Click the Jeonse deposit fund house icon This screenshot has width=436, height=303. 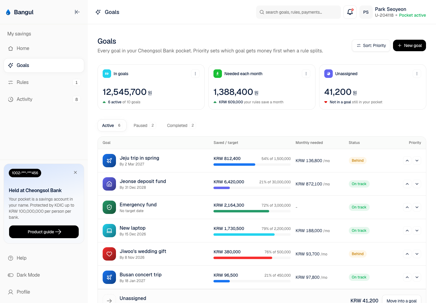tap(109, 184)
